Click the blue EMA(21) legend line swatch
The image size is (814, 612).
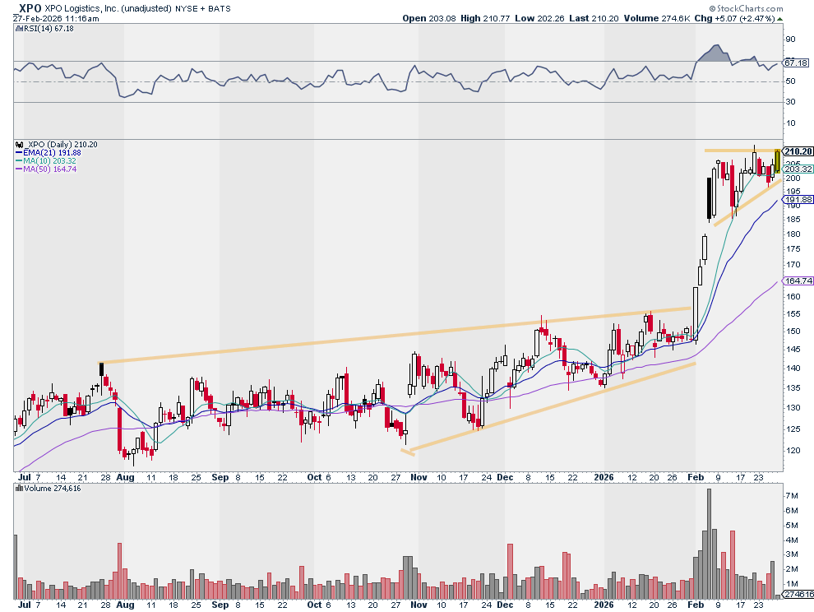click(x=19, y=153)
